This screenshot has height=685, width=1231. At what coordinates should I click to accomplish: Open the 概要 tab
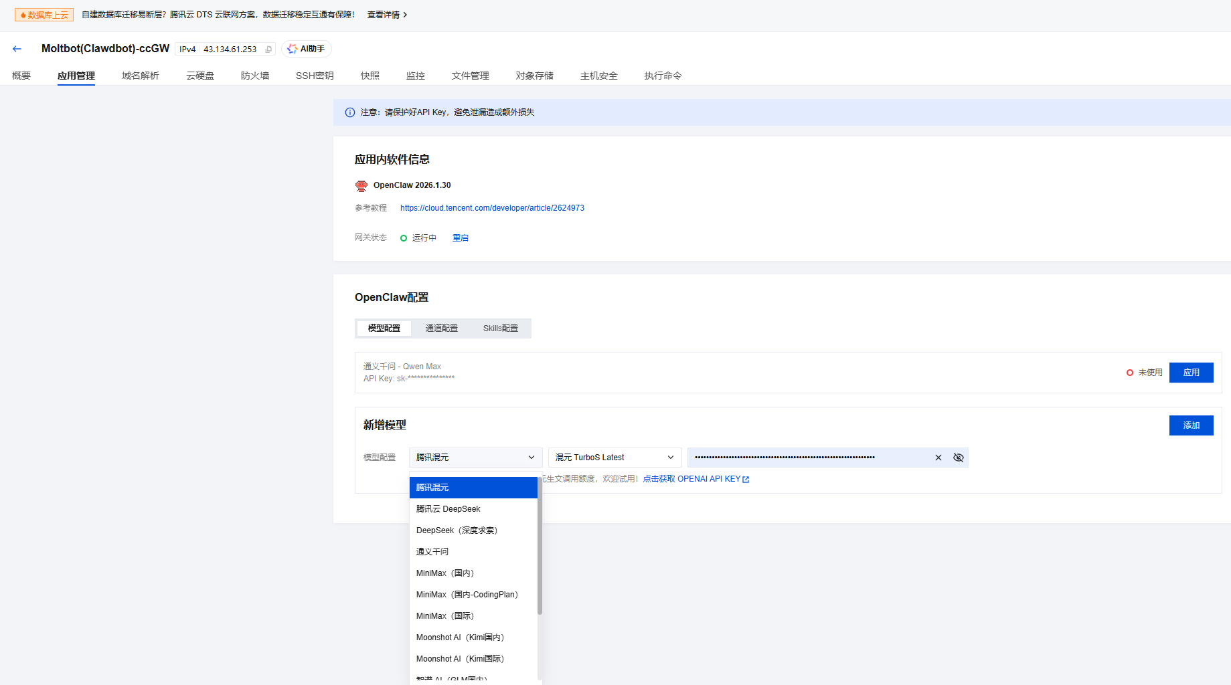tap(21, 76)
